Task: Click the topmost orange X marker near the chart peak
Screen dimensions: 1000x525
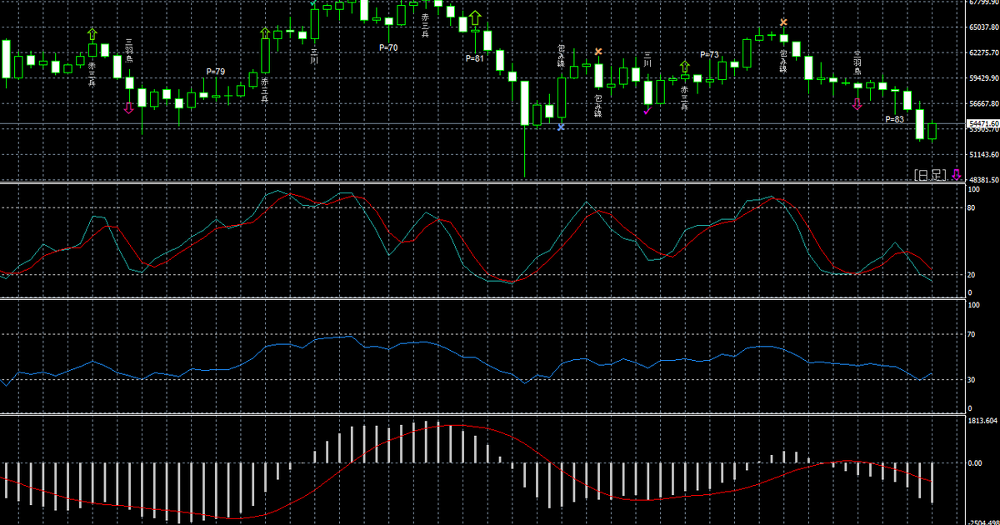Action: (783, 22)
